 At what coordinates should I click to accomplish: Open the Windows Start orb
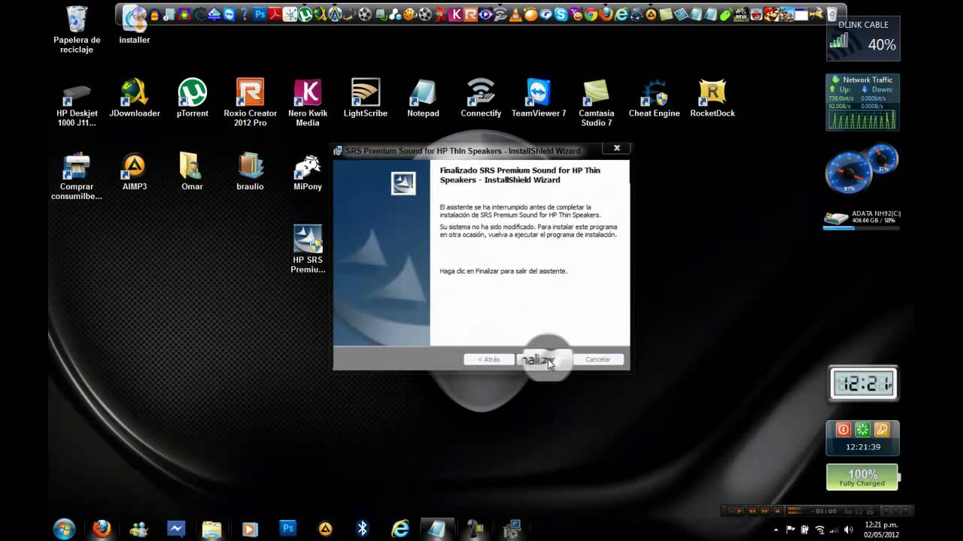pyautogui.click(x=64, y=528)
